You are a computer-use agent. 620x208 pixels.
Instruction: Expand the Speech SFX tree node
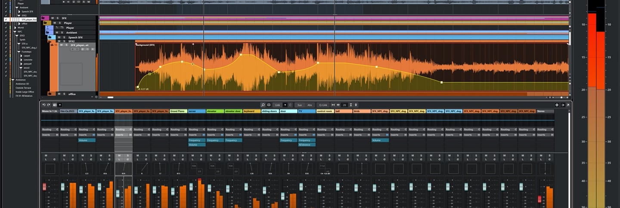click(x=19, y=12)
